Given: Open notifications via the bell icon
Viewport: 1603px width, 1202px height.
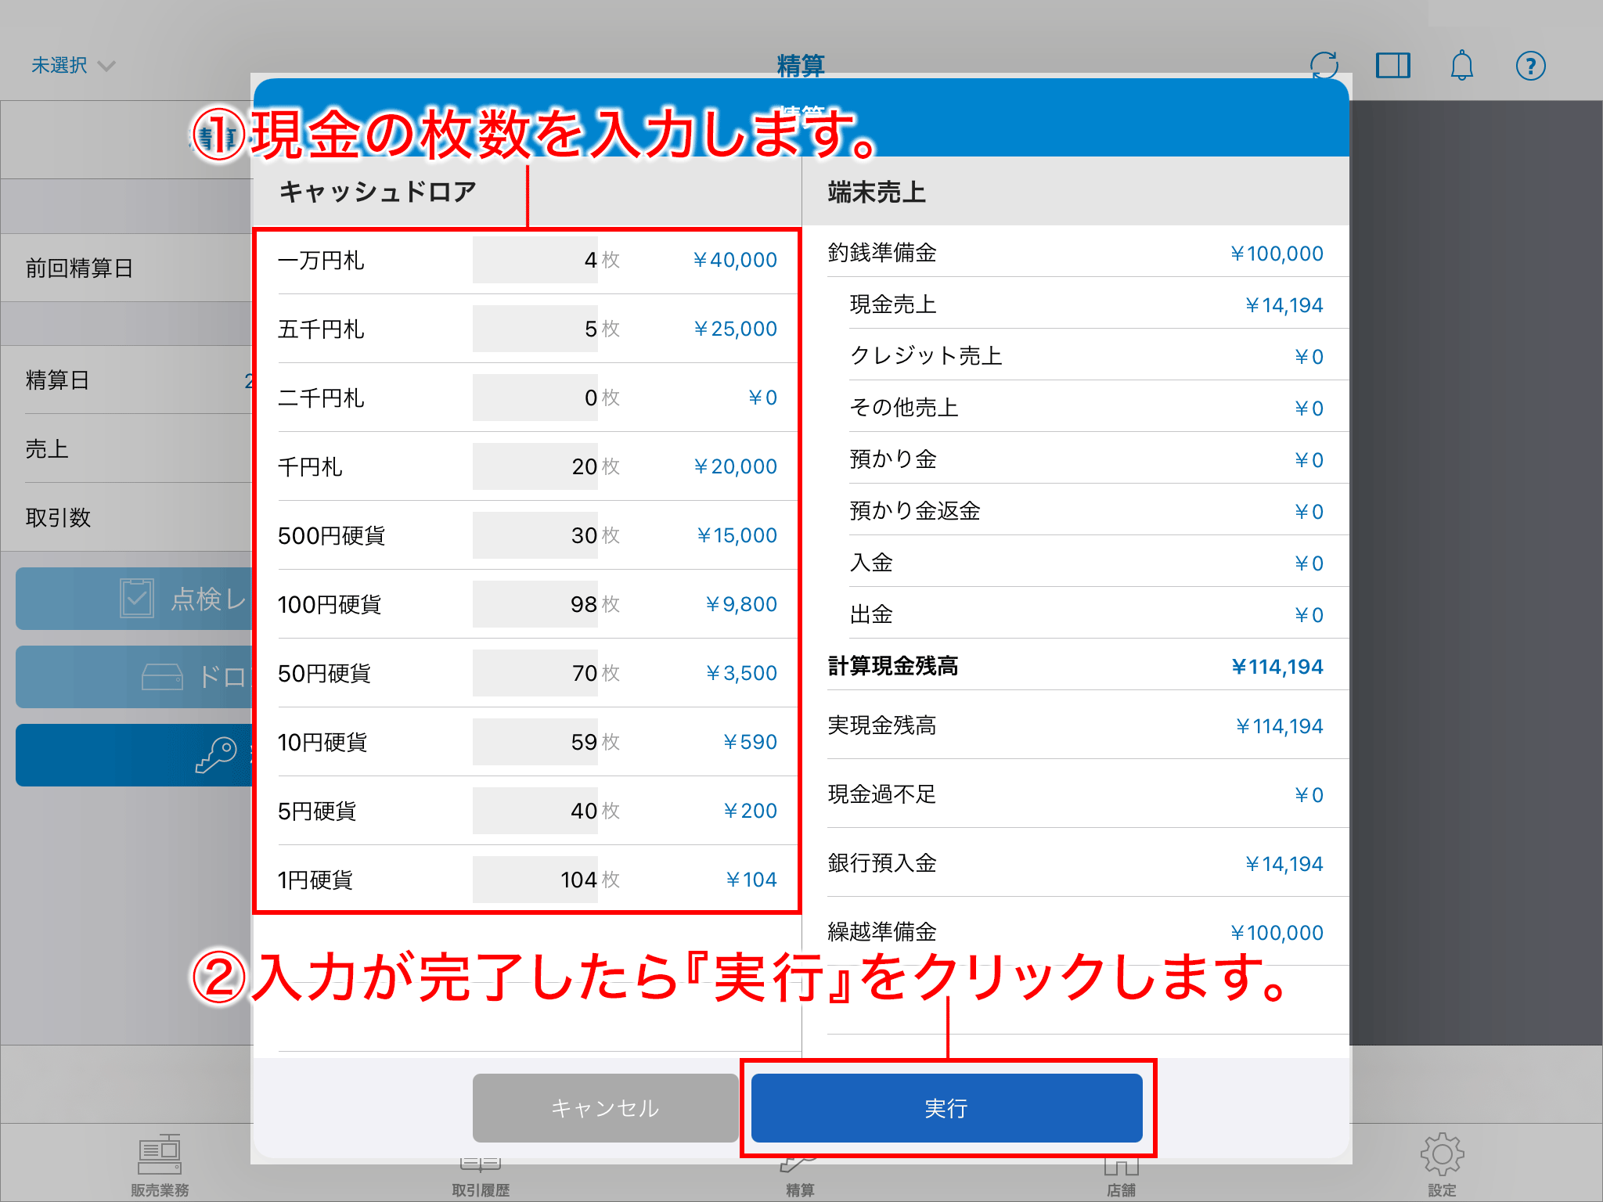Looking at the screenshot, I should 1461,66.
